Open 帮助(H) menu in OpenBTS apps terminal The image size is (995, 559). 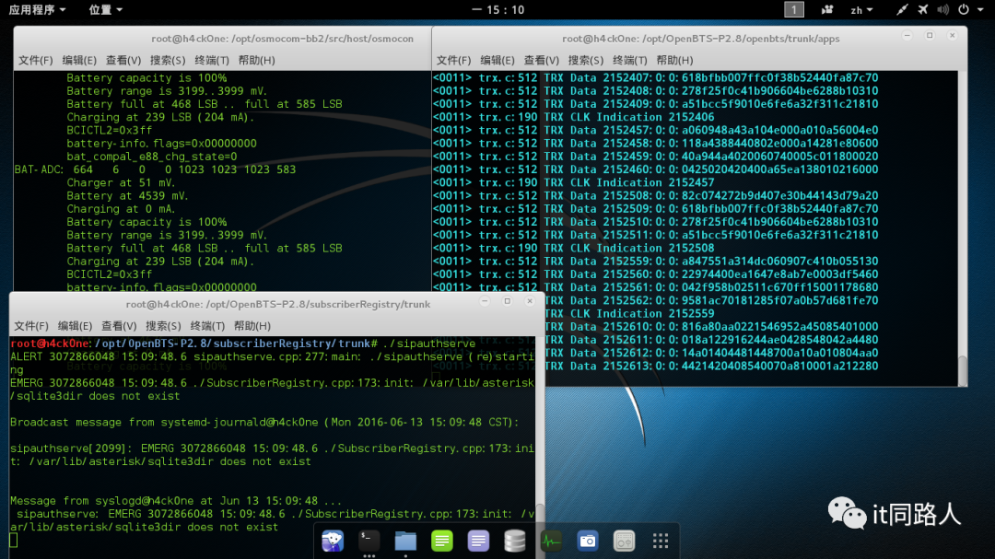(674, 60)
